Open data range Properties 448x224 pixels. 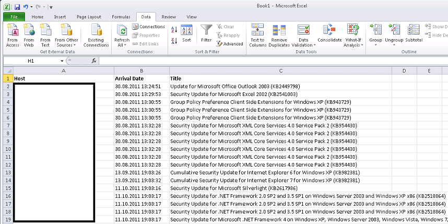click(146, 35)
